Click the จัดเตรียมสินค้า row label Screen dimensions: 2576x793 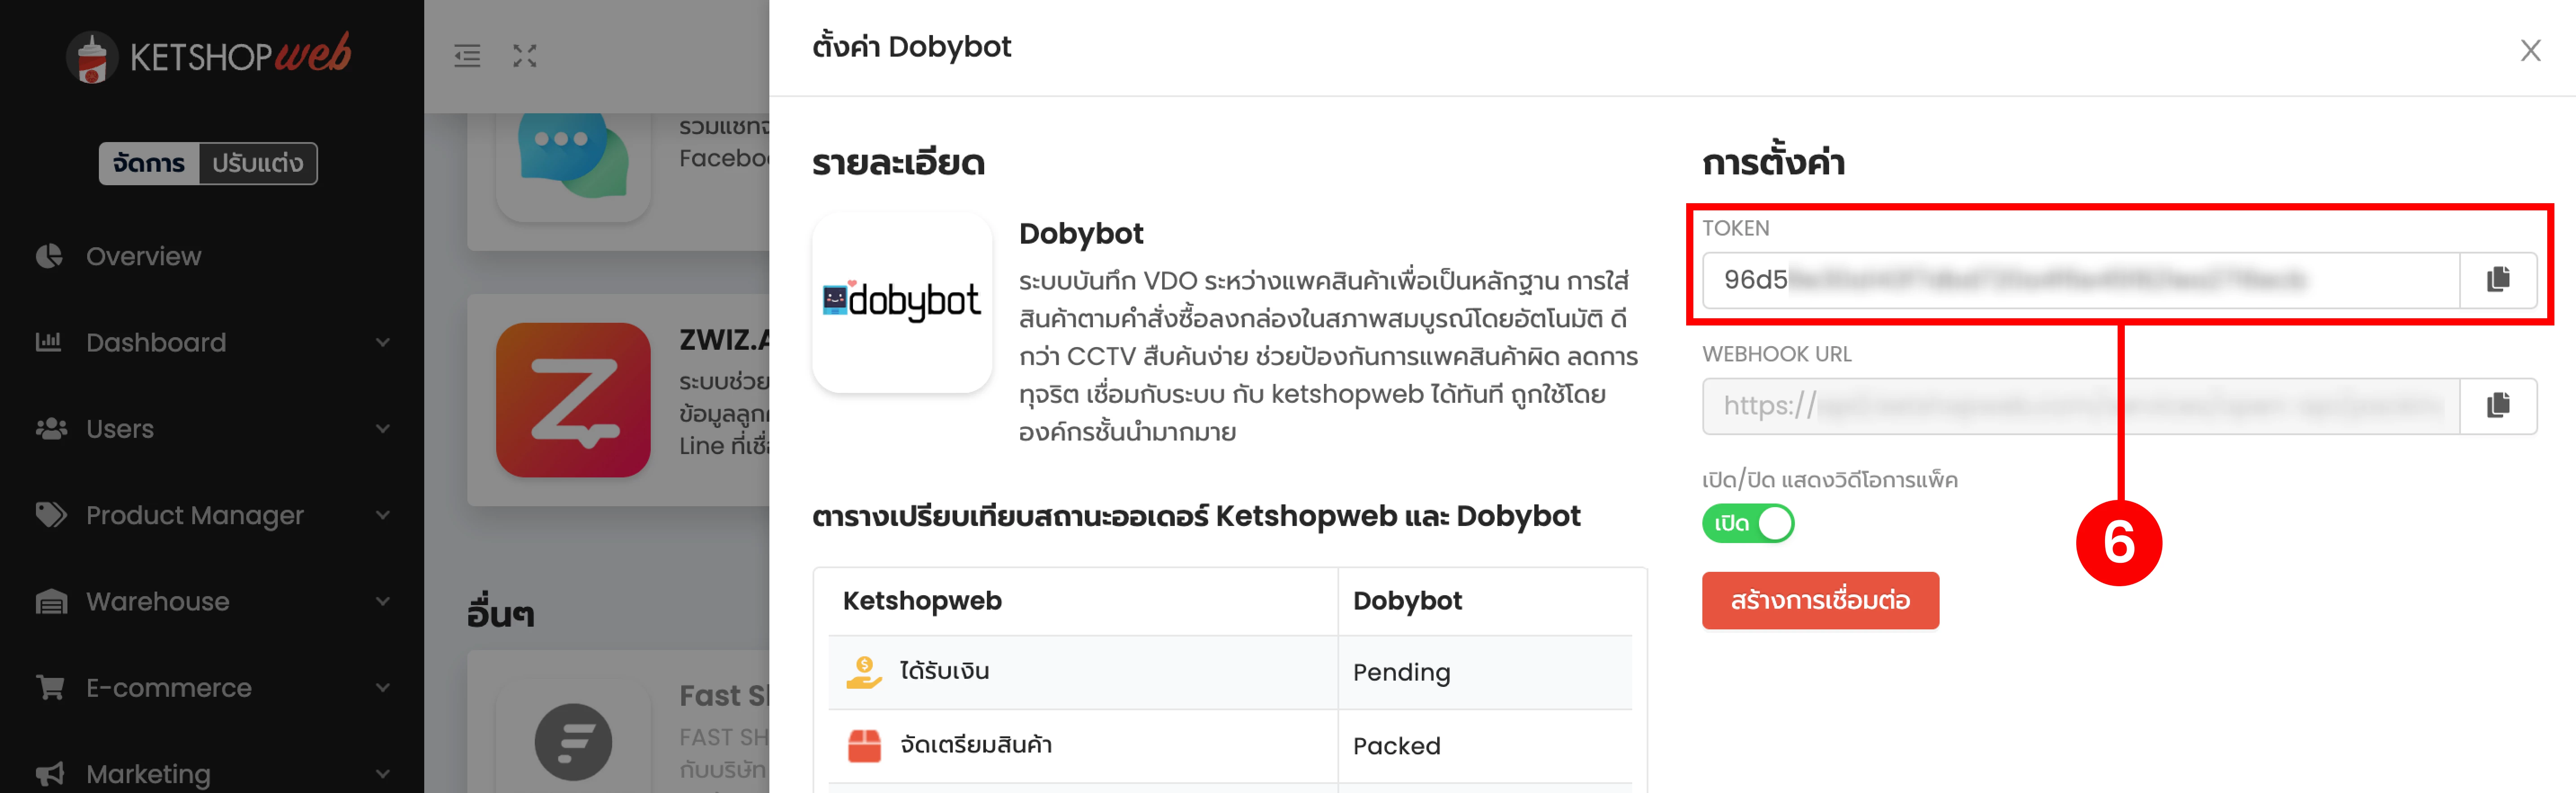point(975,745)
